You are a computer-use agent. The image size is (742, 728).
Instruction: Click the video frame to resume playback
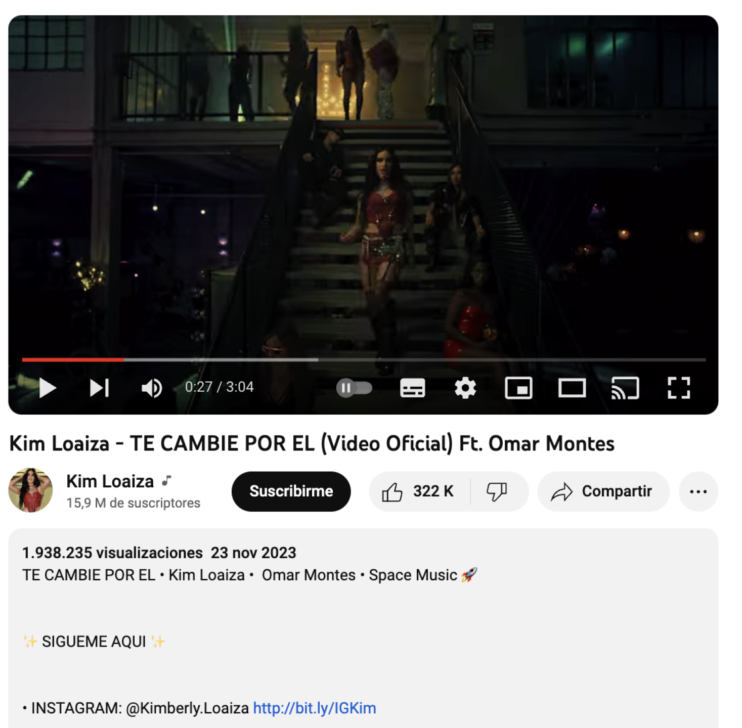pyautogui.click(x=363, y=187)
